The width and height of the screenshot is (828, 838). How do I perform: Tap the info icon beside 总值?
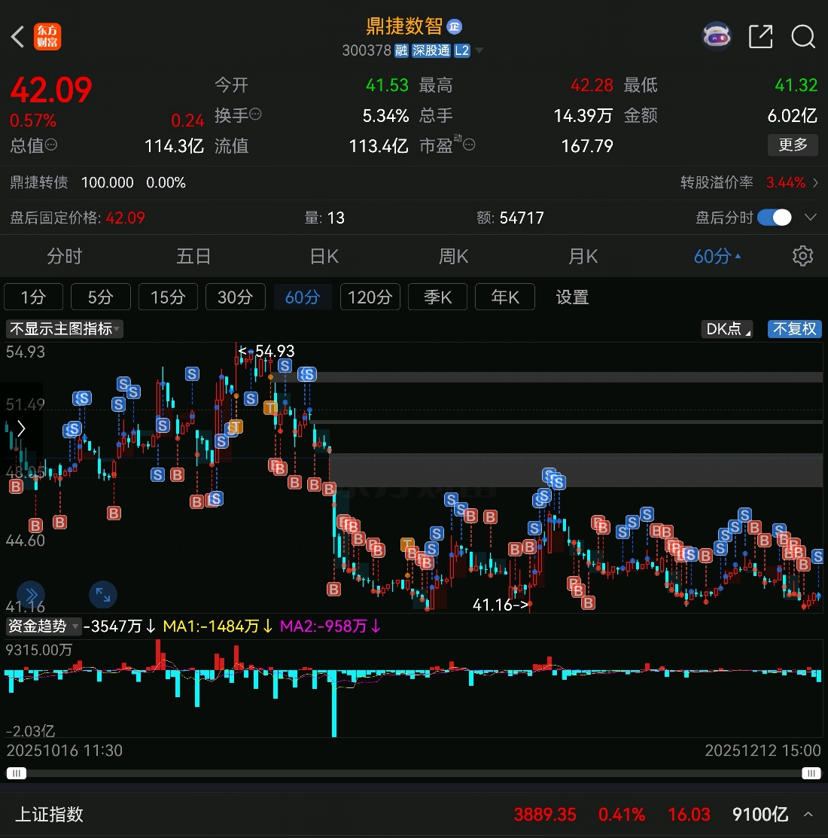click(50, 145)
